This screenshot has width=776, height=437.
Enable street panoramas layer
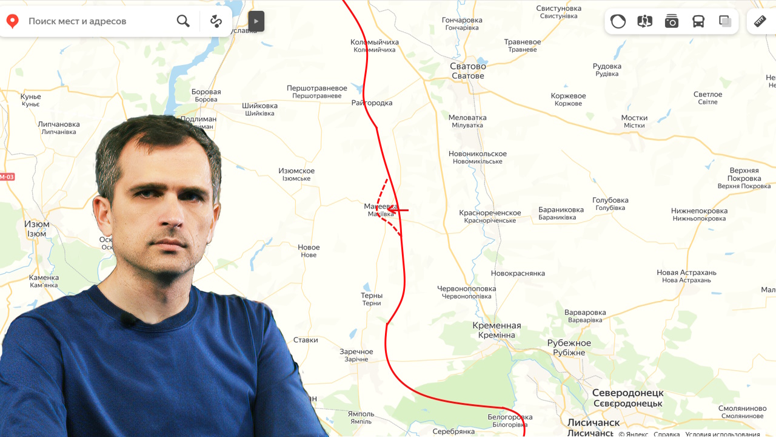(x=644, y=21)
